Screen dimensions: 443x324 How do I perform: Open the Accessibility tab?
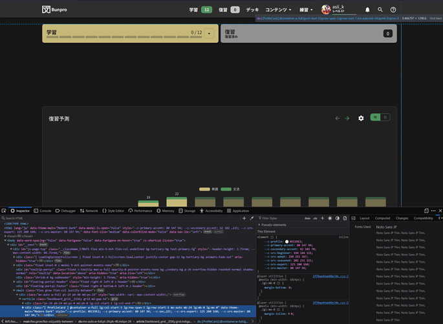tap(211, 211)
